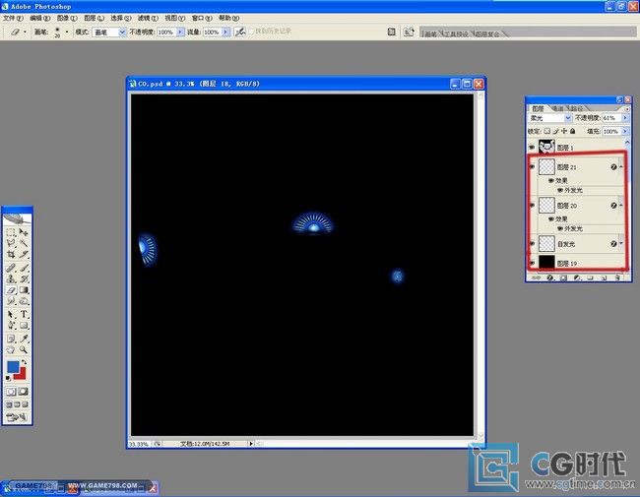This screenshot has height=497, width=640.
Task: Select the Pen tool
Action: tap(11, 326)
